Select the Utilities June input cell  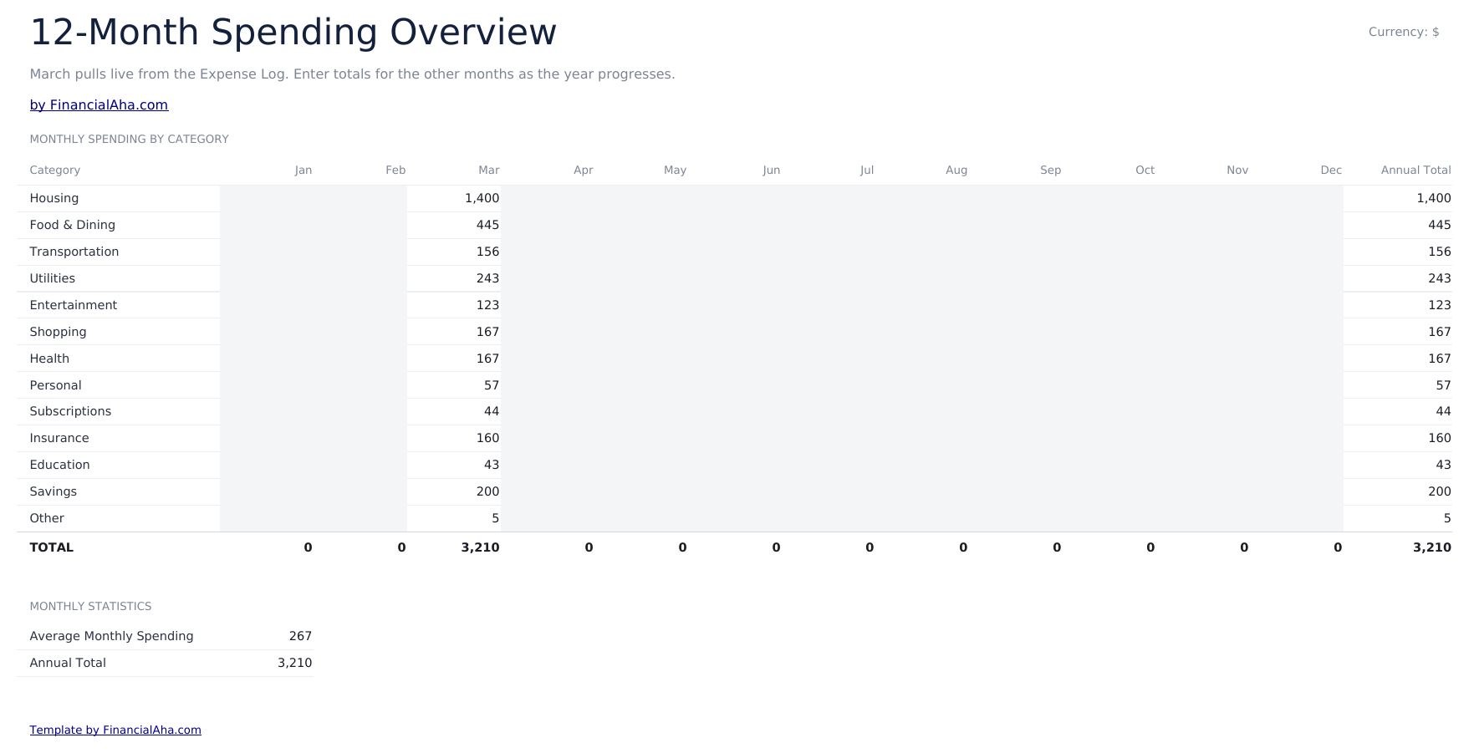coord(735,278)
